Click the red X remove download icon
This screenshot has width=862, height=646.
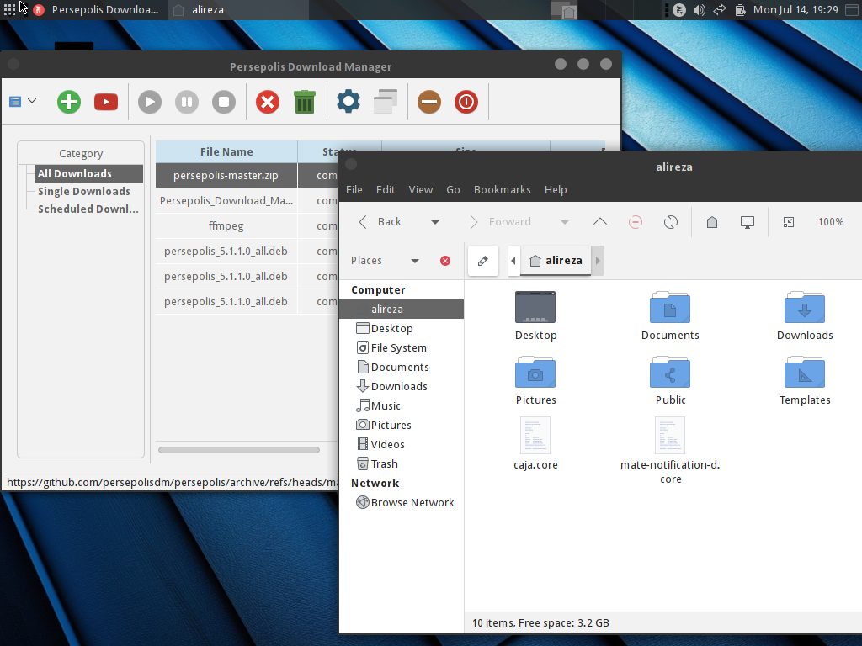click(268, 102)
